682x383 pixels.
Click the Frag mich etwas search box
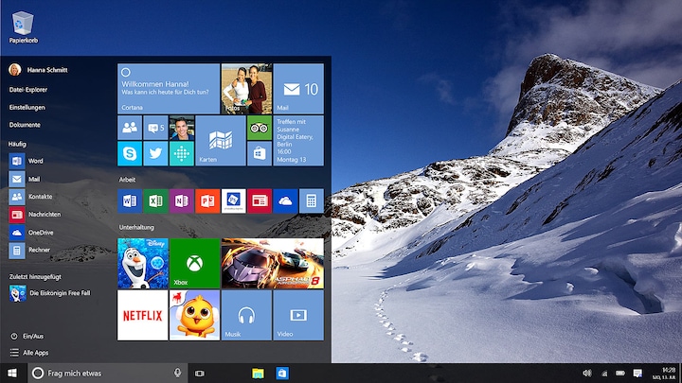click(108, 373)
